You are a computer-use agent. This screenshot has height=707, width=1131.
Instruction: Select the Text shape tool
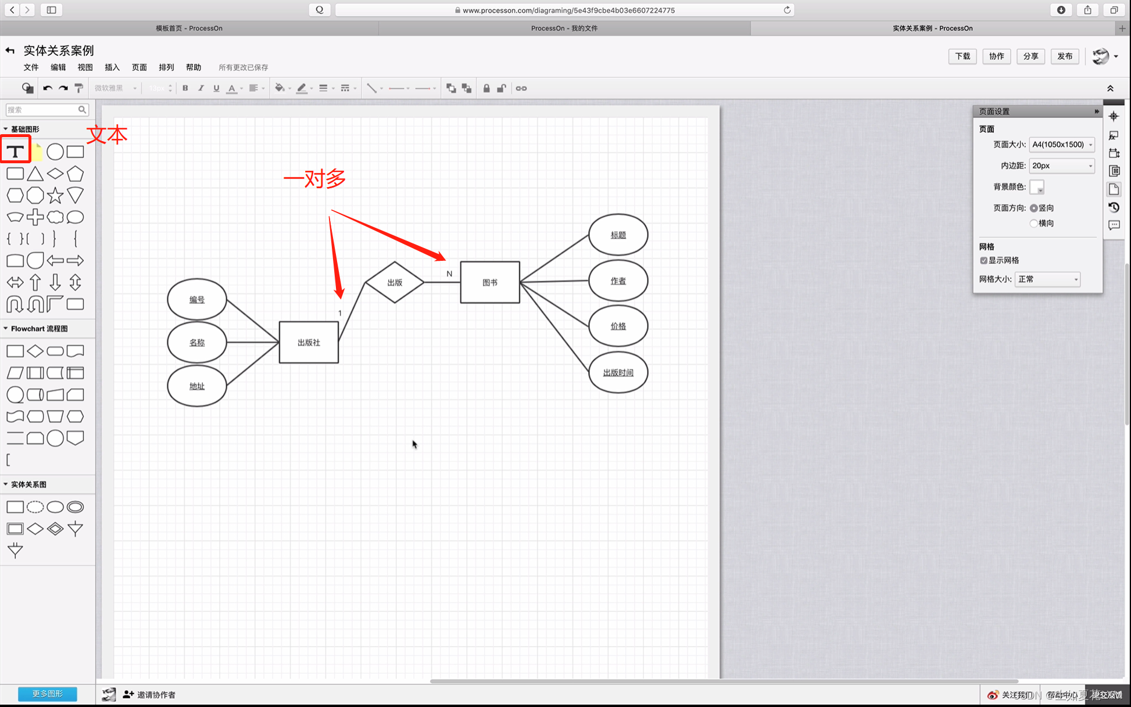(x=15, y=151)
